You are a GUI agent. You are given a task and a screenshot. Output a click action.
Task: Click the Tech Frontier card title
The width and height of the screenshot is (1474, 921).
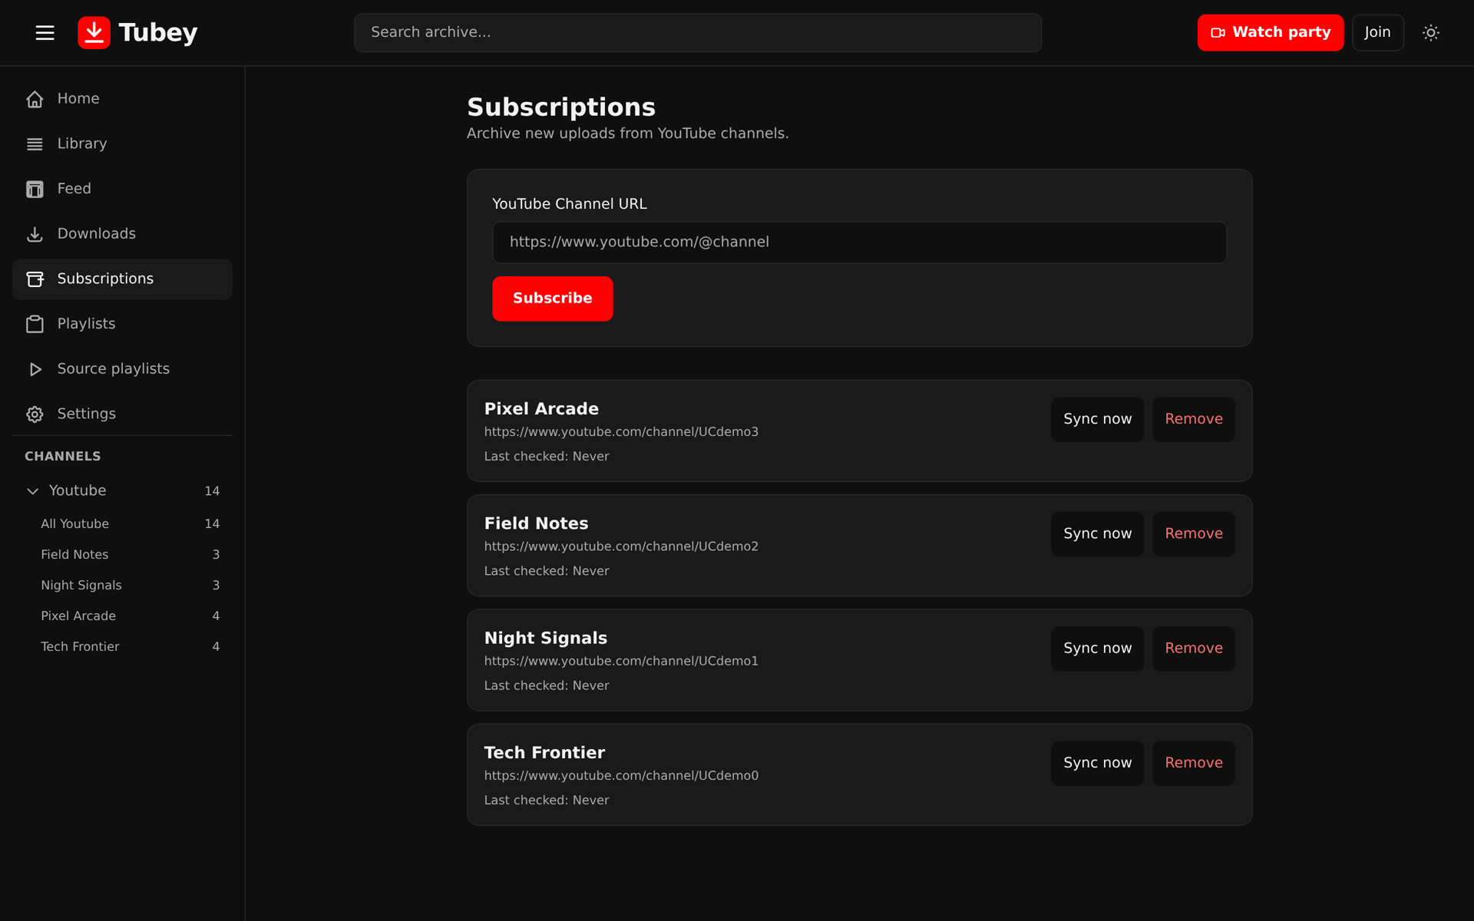(544, 753)
